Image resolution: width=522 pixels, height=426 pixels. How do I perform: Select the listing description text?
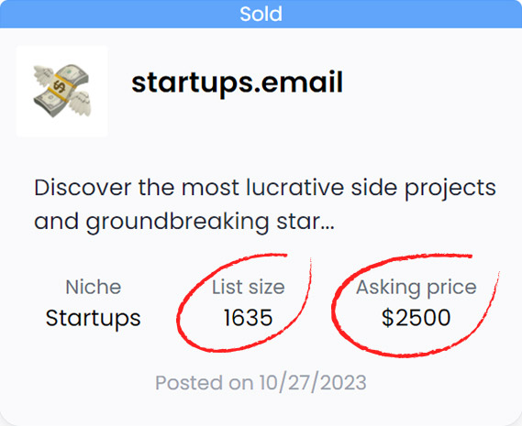(x=265, y=205)
